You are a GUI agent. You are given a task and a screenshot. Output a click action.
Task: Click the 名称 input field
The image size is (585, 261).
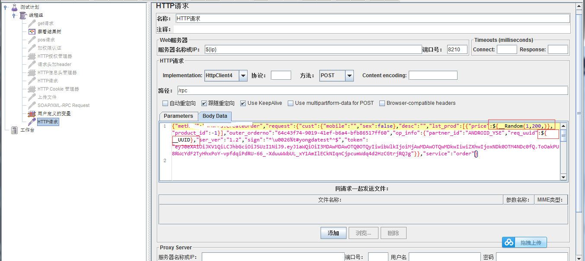coord(372,19)
